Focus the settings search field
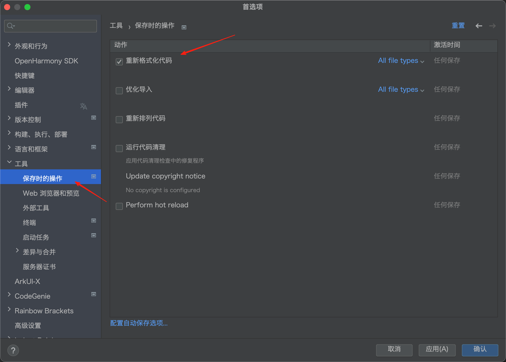This screenshot has width=506, height=362. [x=50, y=26]
